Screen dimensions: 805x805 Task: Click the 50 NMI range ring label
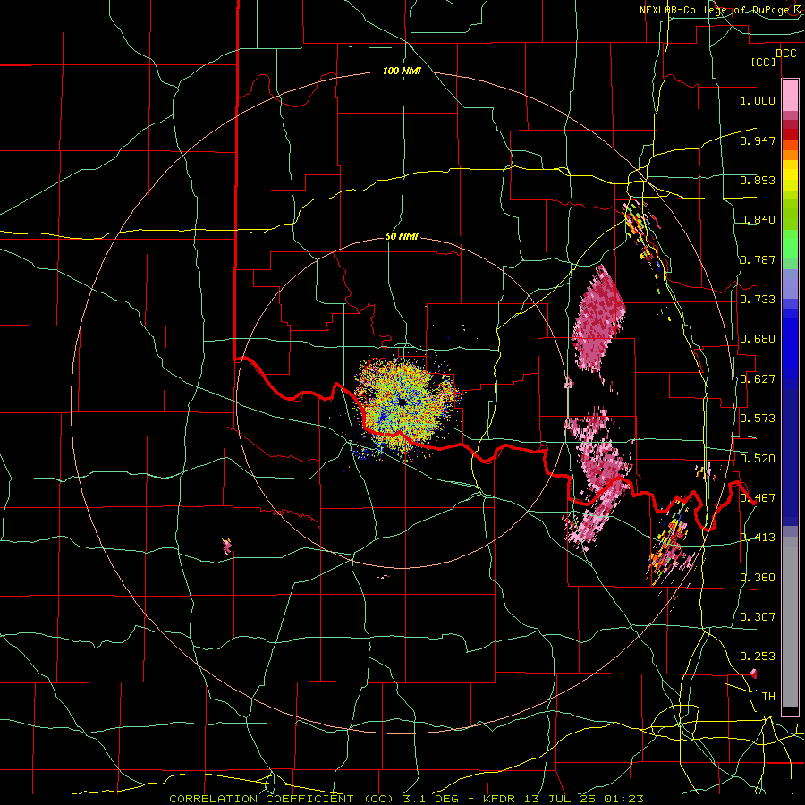402,237
